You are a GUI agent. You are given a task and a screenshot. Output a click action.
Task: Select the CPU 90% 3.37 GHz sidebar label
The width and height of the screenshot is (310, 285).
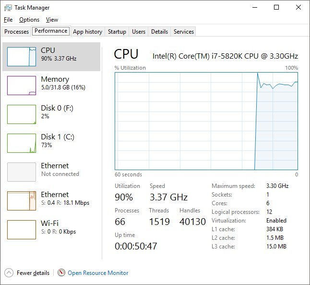(59, 54)
